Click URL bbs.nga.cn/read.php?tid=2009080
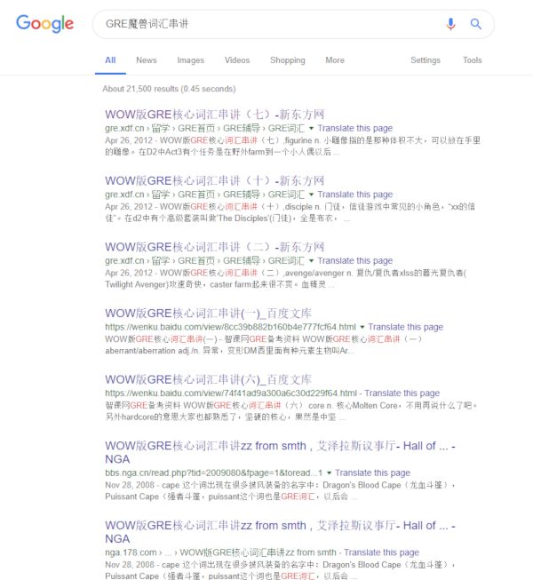 point(214,473)
